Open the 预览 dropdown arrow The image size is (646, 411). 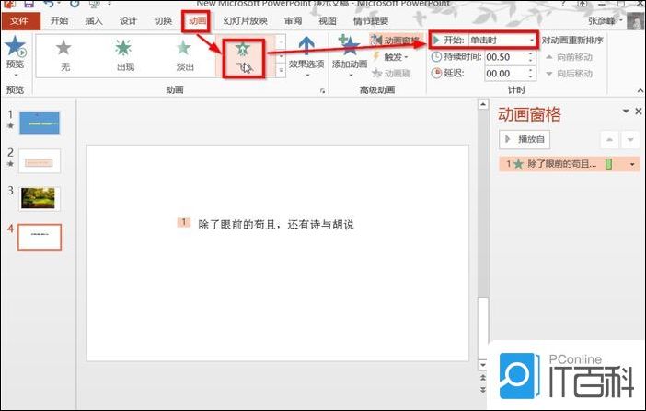[16, 76]
